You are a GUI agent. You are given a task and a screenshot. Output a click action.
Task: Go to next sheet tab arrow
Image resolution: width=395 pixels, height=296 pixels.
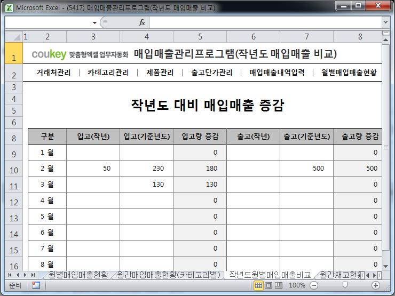(x=25, y=275)
